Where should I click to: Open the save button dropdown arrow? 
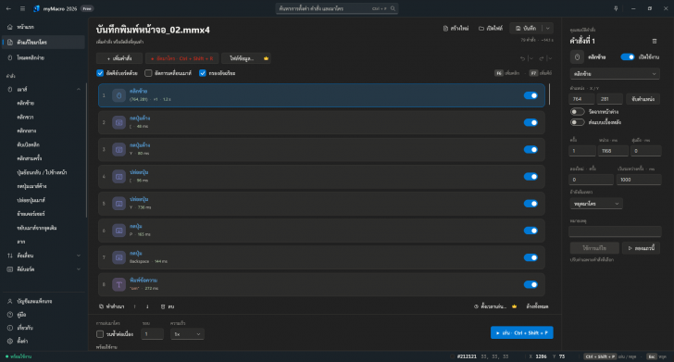548,29
